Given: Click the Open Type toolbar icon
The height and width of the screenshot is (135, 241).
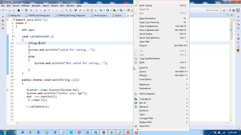Looking at the screenshot, I should 128,10.
